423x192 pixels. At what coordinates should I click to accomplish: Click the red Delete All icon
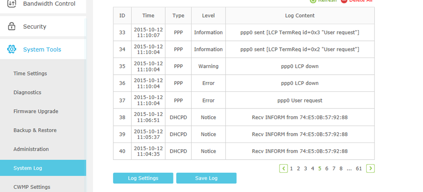coord(344,1)
